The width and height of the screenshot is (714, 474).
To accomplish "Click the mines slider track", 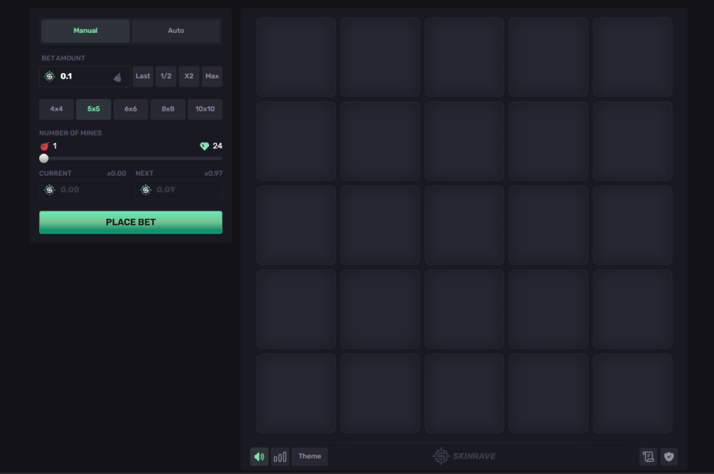I will coord(130,158).
